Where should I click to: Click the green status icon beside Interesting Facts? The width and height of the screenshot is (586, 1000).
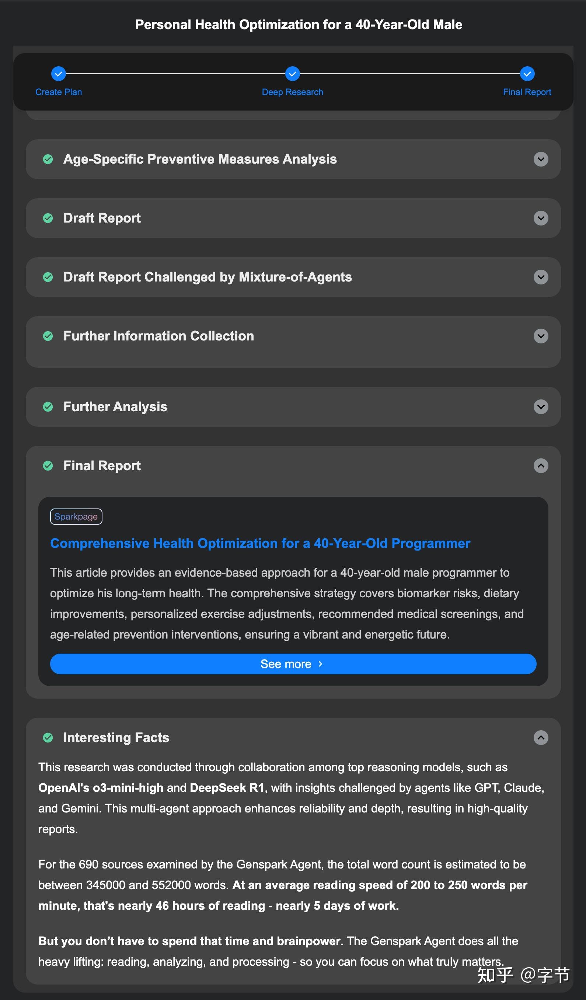pos(48,738)
